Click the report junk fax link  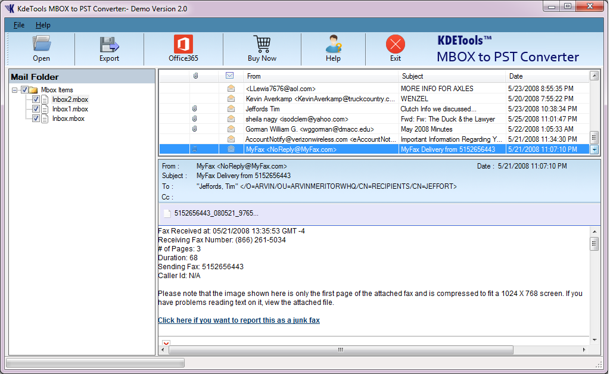(x=239, y=320)
